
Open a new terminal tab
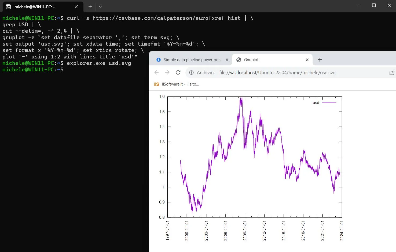[x=90, y=6]
